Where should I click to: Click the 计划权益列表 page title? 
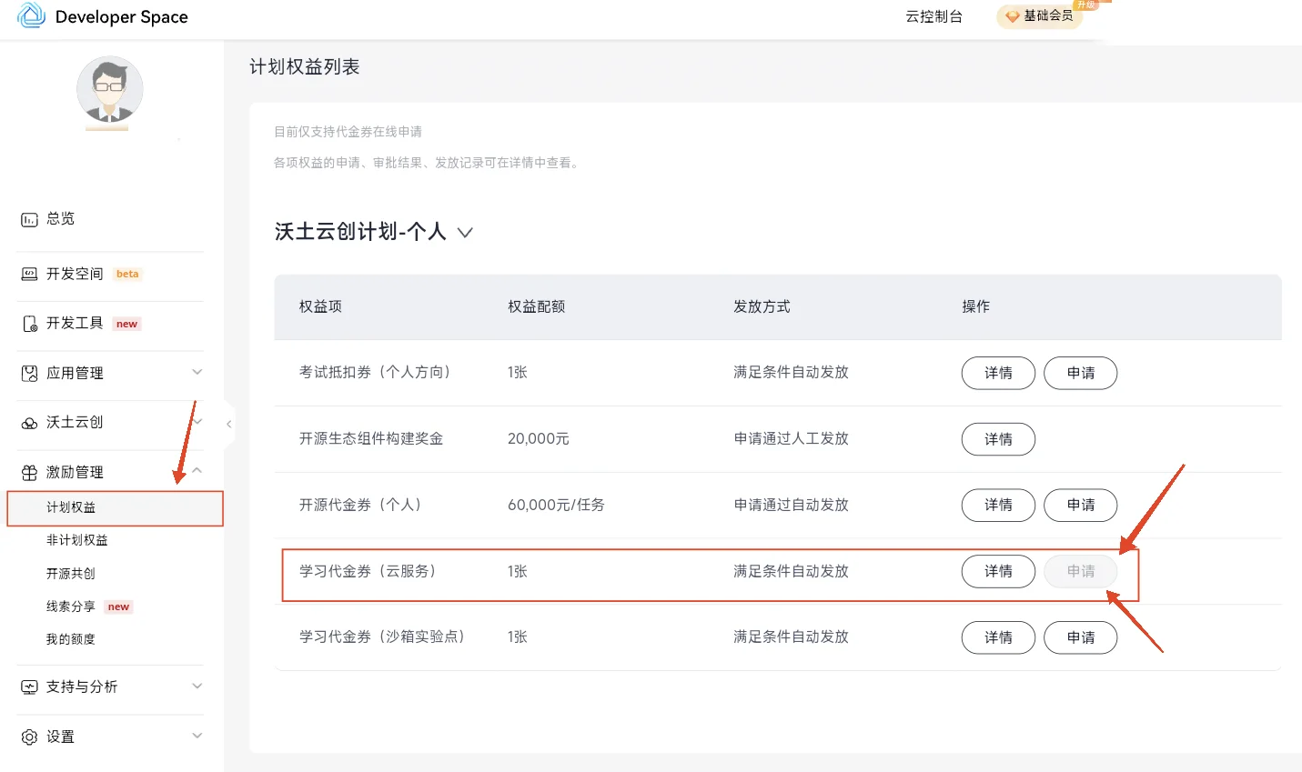pos(305,66)
